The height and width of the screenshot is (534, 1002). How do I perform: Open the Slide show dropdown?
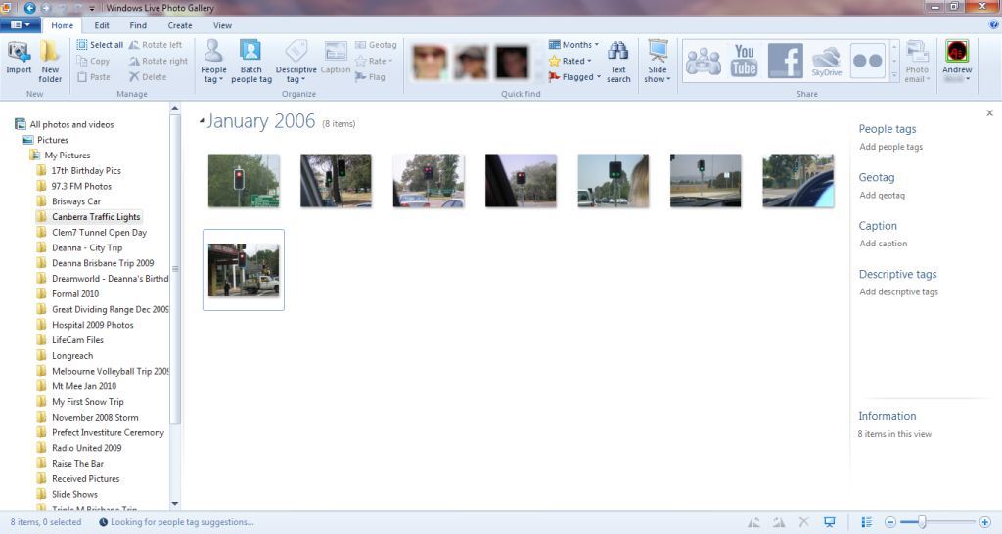point(658,62)
